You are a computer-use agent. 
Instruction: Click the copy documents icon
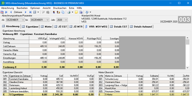pos(63,12)
